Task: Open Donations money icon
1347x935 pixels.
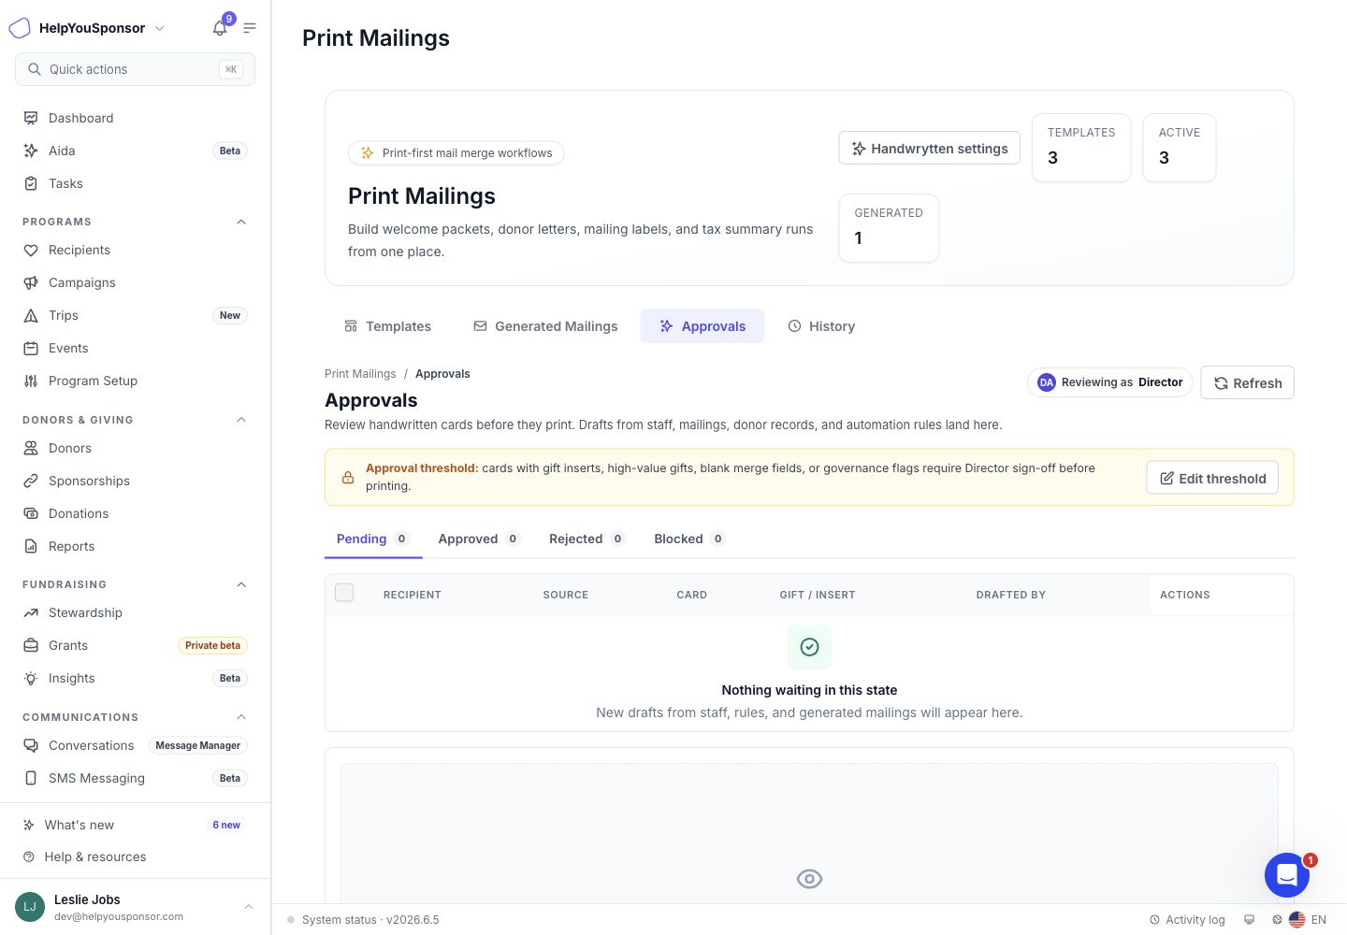Action: (x=31, y=513)
